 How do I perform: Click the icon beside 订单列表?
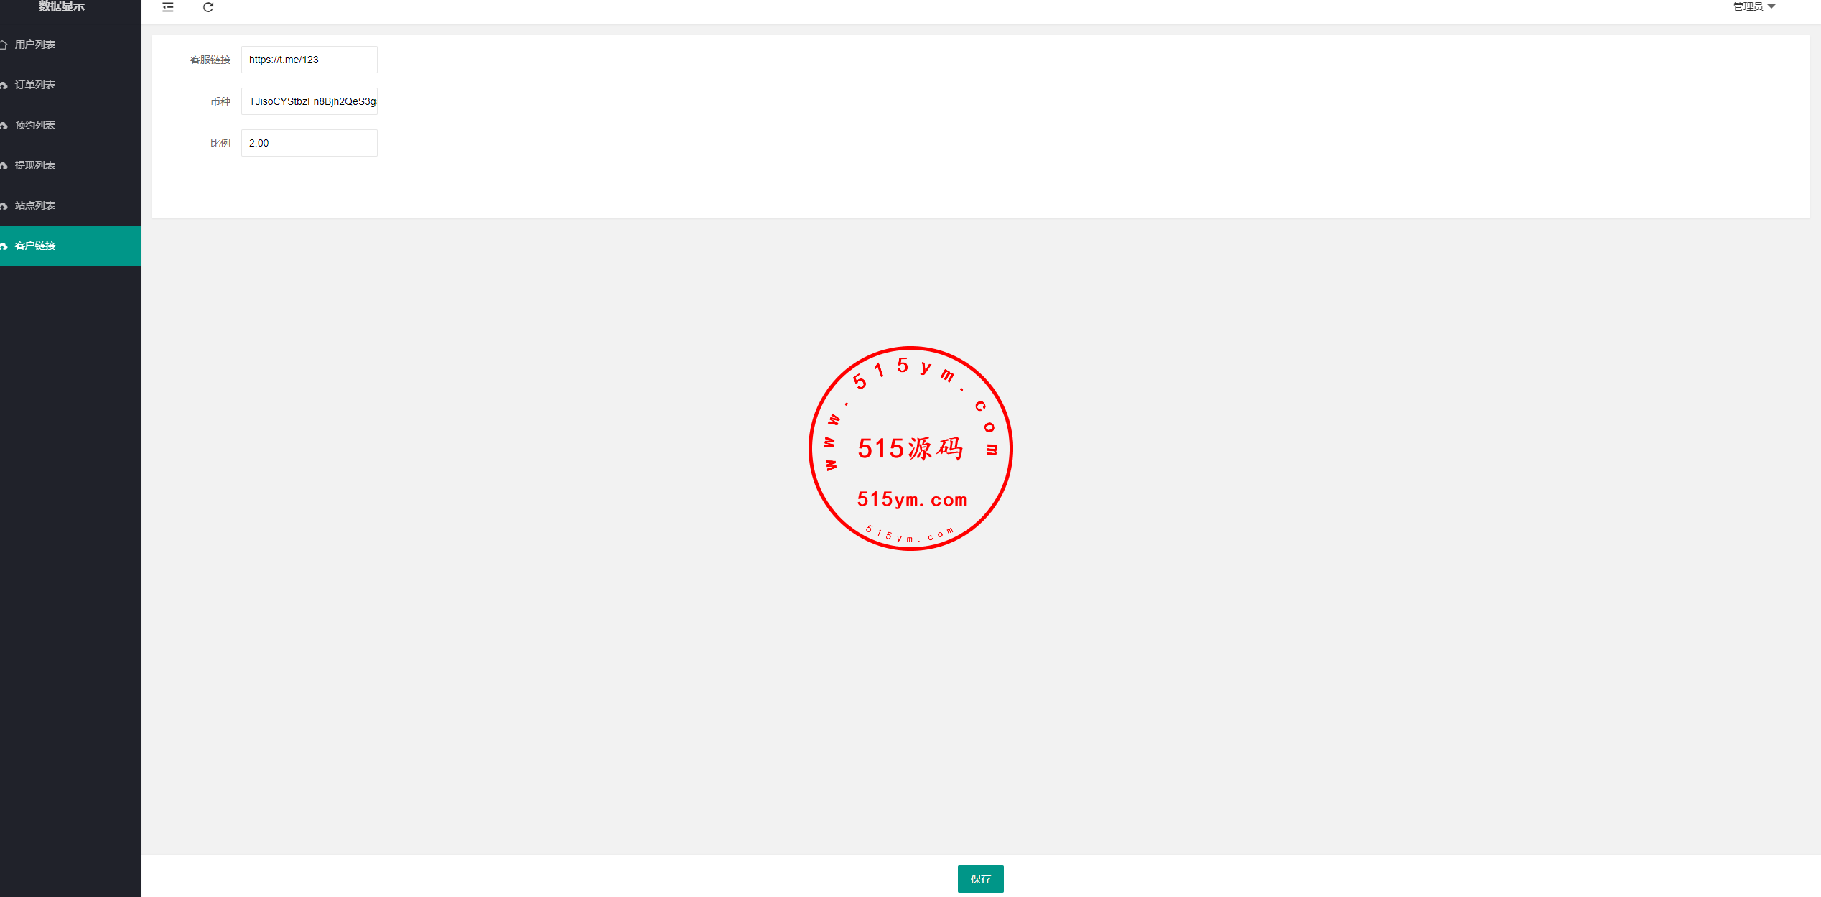4,85
